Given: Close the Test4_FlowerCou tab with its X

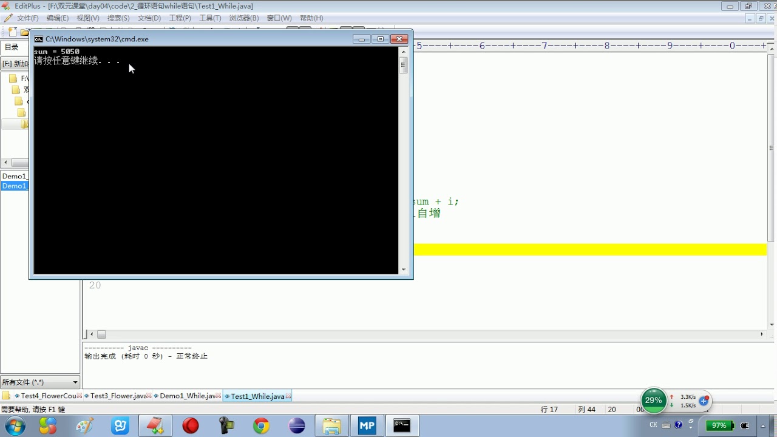Looking at the screenshot, I should (x=80, y=396).
